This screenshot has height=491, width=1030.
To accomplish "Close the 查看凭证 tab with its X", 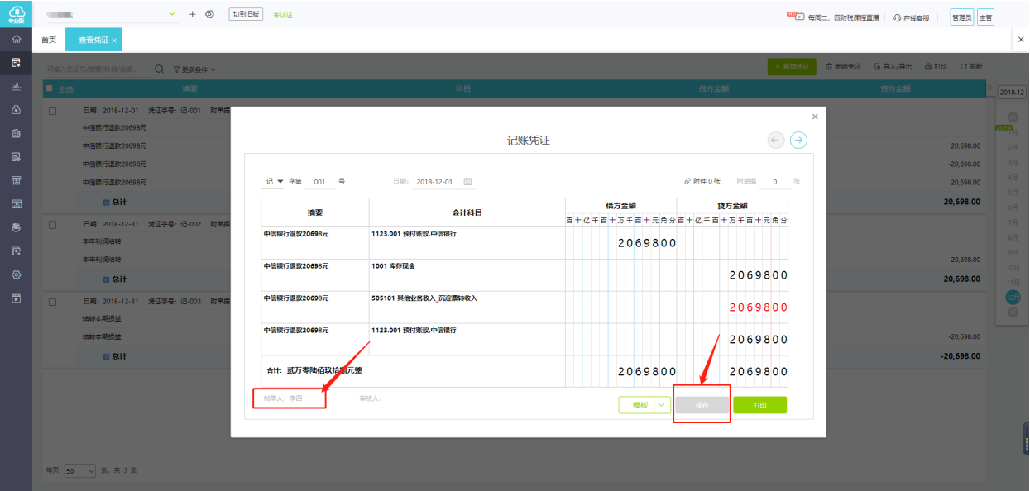I will coord(114,40).
